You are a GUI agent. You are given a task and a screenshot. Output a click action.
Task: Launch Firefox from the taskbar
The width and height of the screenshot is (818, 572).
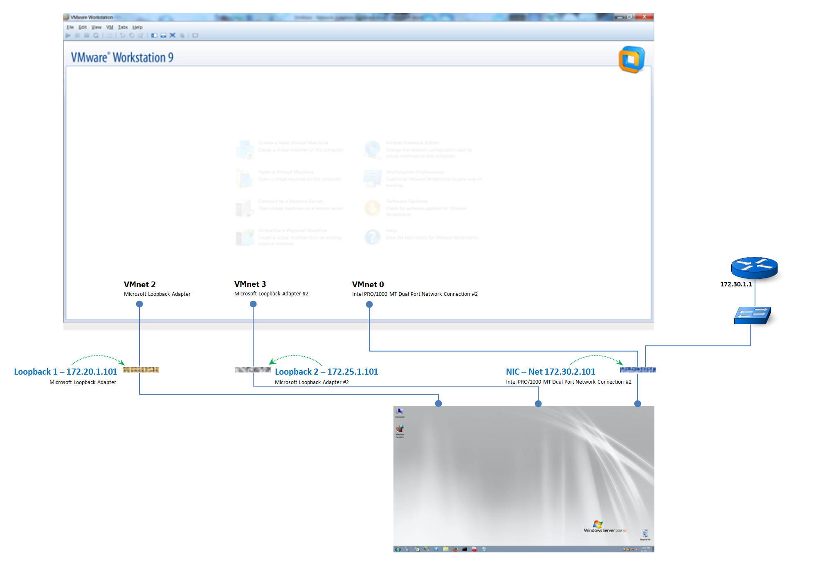click(455, 549)
